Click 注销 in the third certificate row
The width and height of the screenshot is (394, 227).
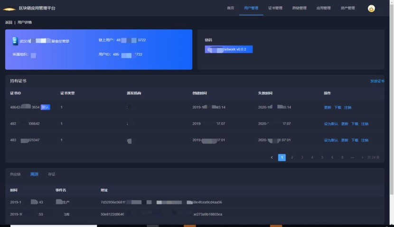(365, 141)
